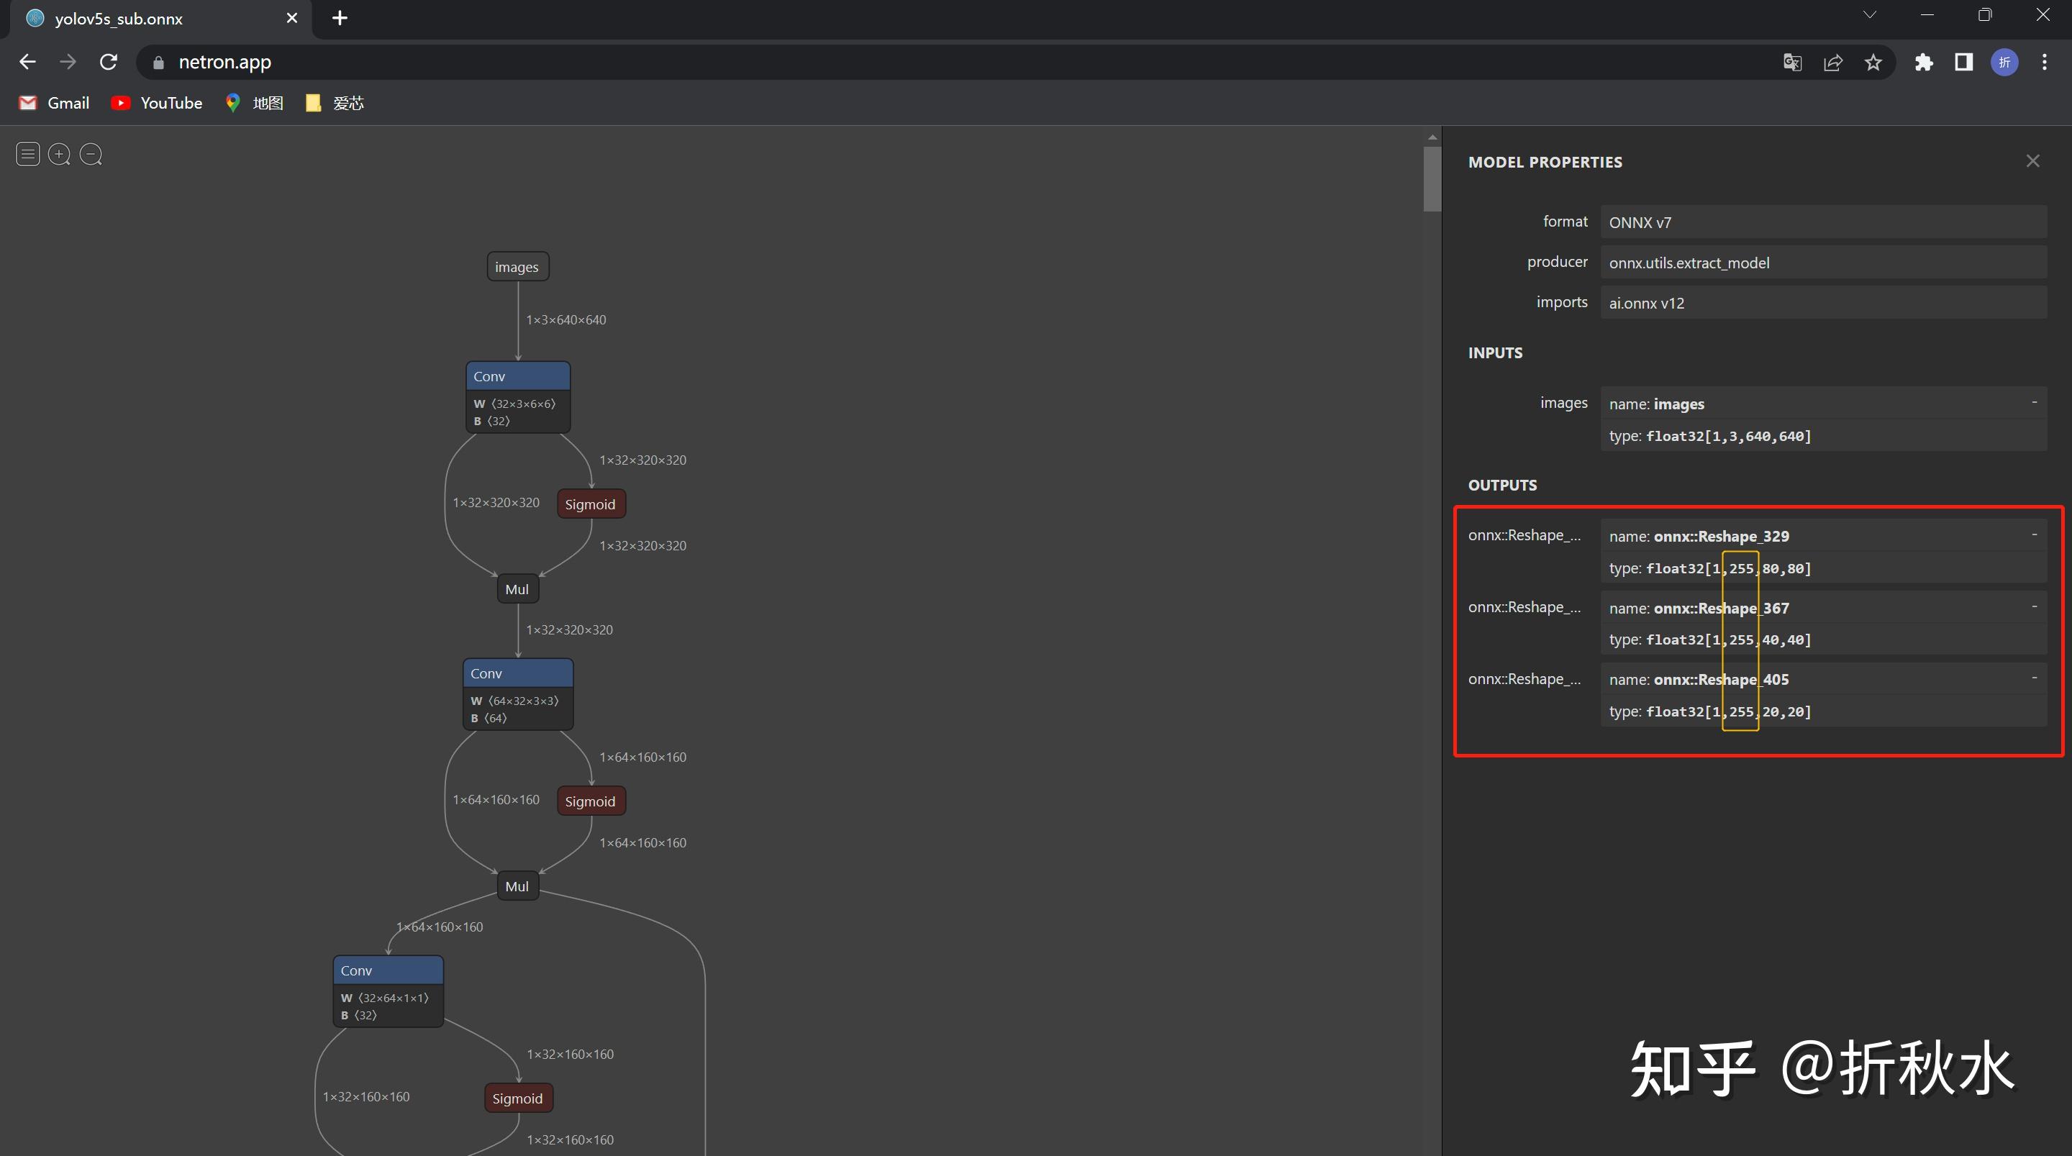Close the Model Properties sidebar
Image resolution: width=2072 pixels, height=1156 pixels.
coord(2032,161)
